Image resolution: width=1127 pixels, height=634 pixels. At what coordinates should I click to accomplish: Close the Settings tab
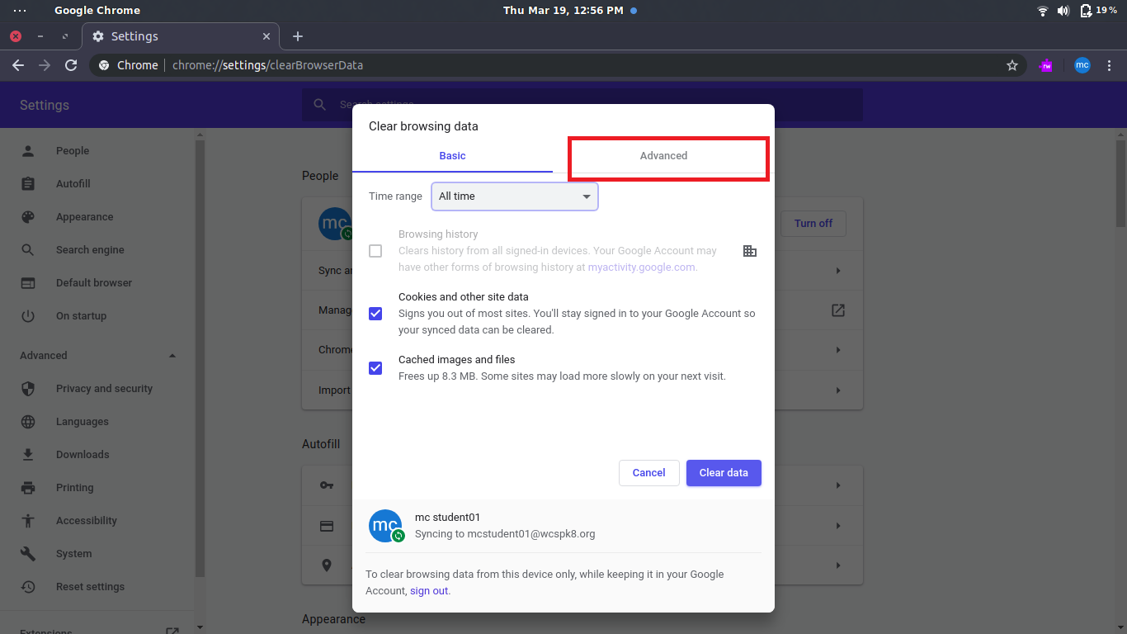[x=266, y=36]
